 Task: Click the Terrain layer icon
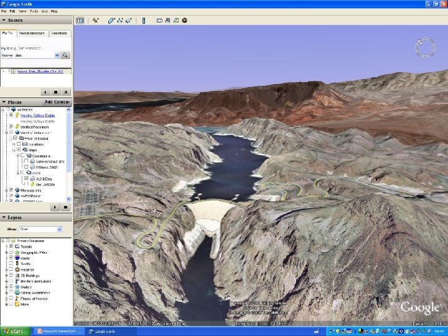[x=17, y=246]
